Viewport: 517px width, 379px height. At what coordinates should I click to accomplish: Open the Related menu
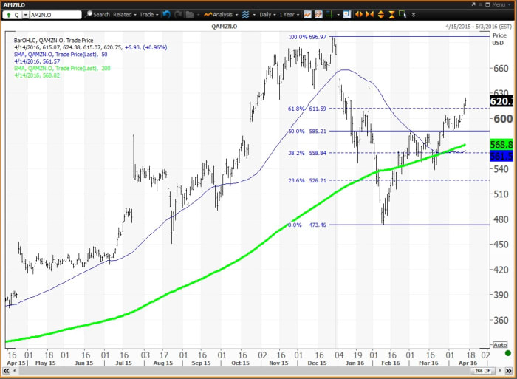pos(124,14)
